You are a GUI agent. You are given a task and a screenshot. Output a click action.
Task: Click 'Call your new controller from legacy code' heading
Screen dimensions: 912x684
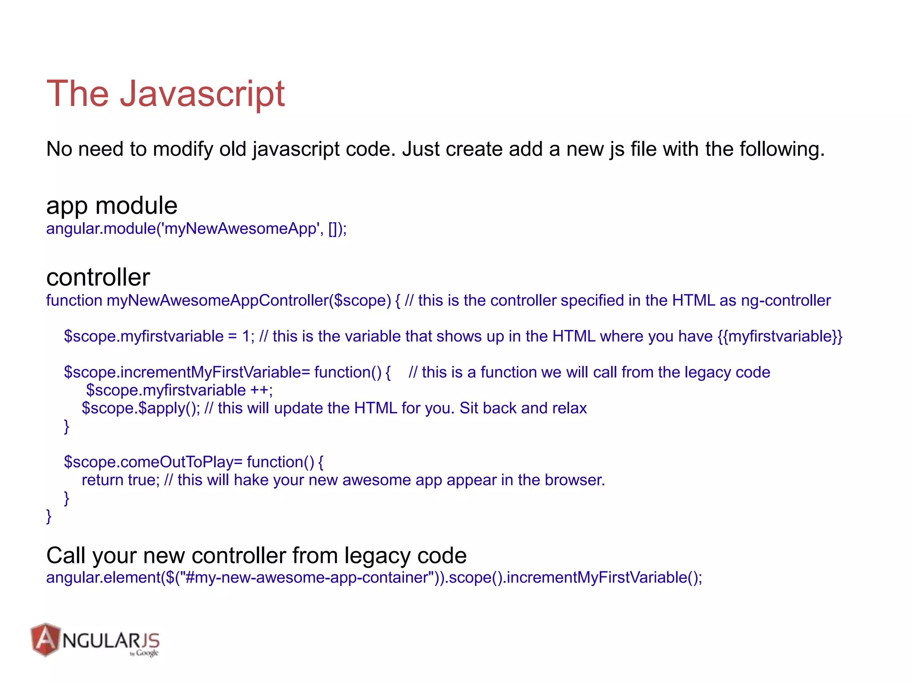point(256,555)
